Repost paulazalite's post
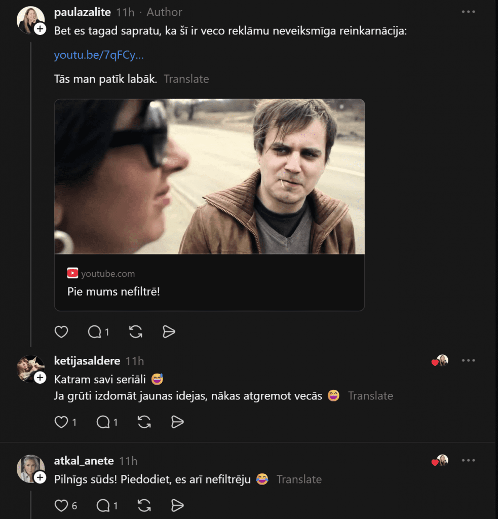Viewport: 498px width, 519px height. (135, 332)
